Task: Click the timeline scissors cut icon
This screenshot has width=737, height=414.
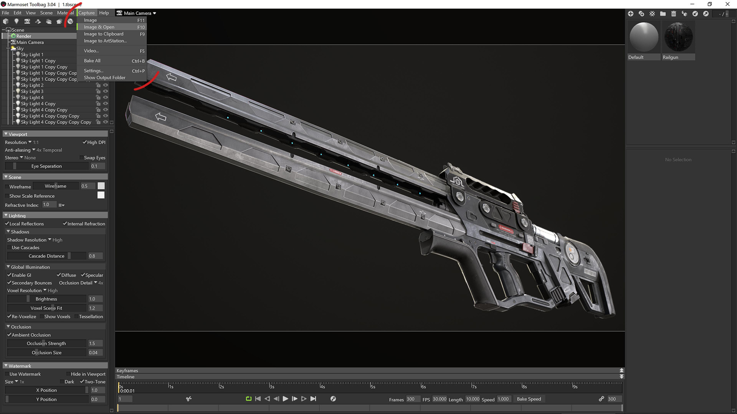Action: pyautogui.click(x=188, y=399)
